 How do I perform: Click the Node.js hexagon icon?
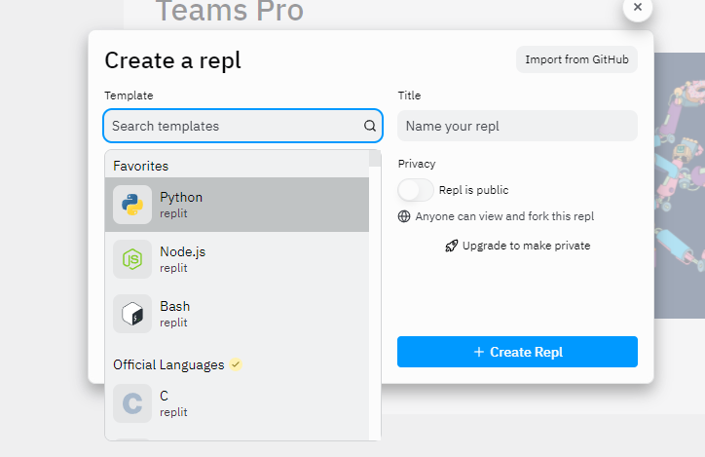click(132, 259)
